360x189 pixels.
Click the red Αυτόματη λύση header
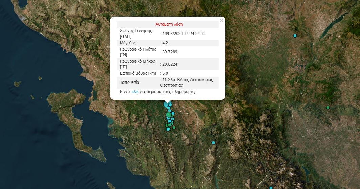coord(169,24)
